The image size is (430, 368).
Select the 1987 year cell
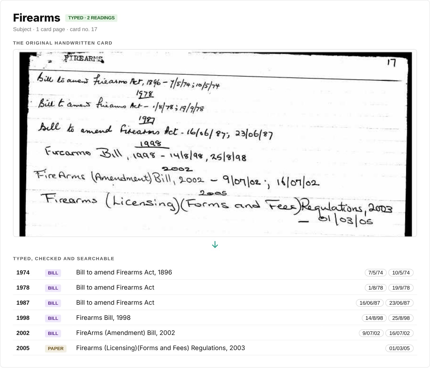[23, 303]
